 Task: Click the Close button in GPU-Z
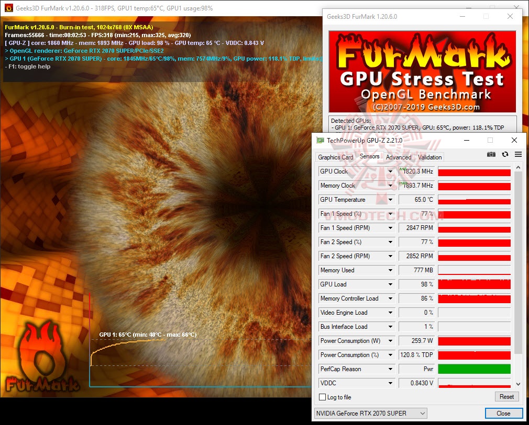pos(503,413)
